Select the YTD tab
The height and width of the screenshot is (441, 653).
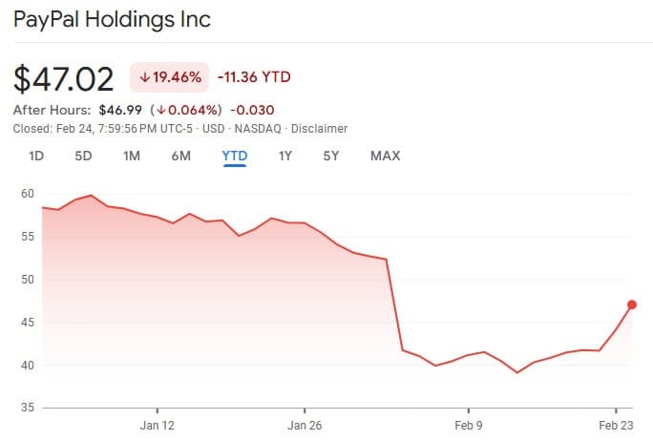click(234, 156)
